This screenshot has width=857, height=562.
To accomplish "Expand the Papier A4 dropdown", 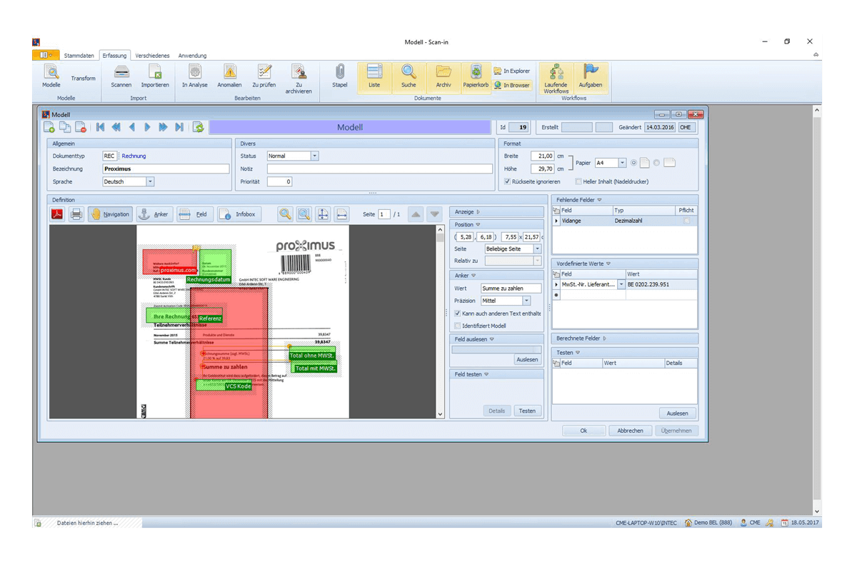I will [x=622, y=163].
